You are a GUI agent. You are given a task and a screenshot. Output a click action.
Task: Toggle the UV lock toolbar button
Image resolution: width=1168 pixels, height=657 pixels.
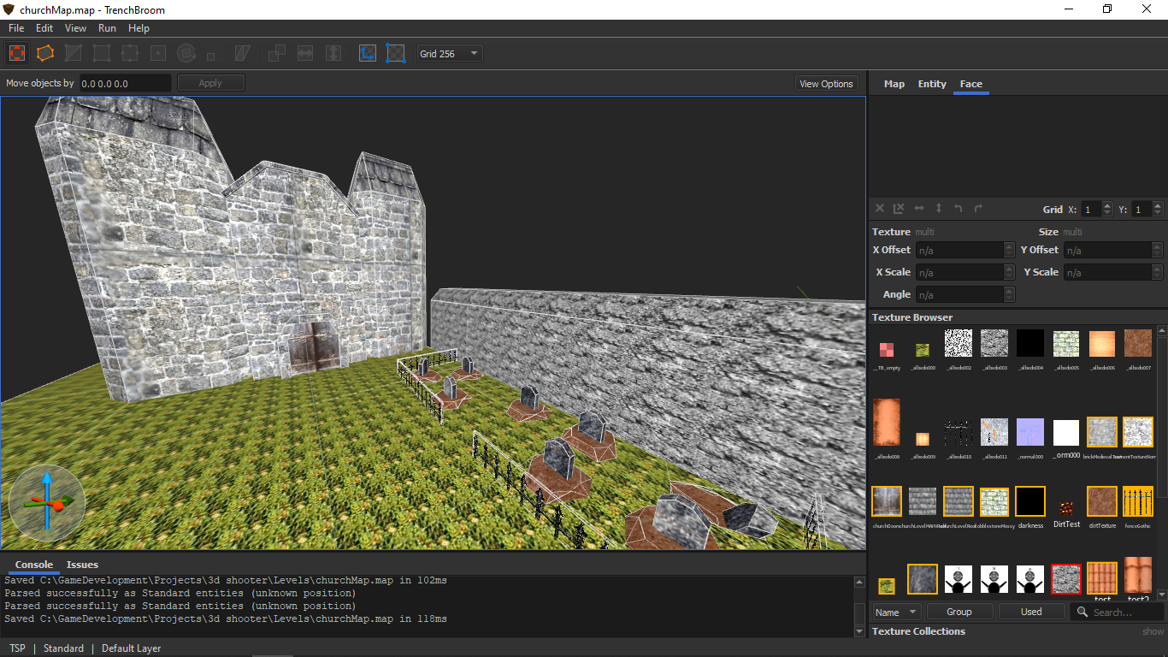coord(395,53)
